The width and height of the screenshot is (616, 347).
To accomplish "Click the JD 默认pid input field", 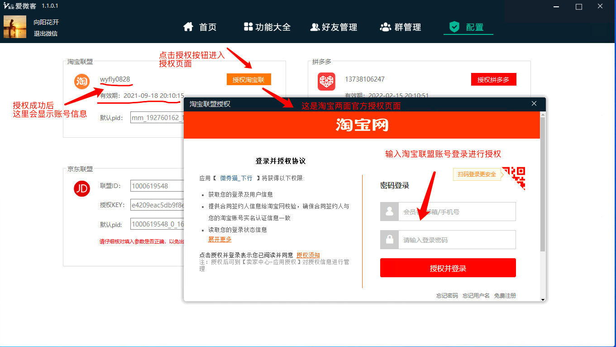I will (157, 224).
